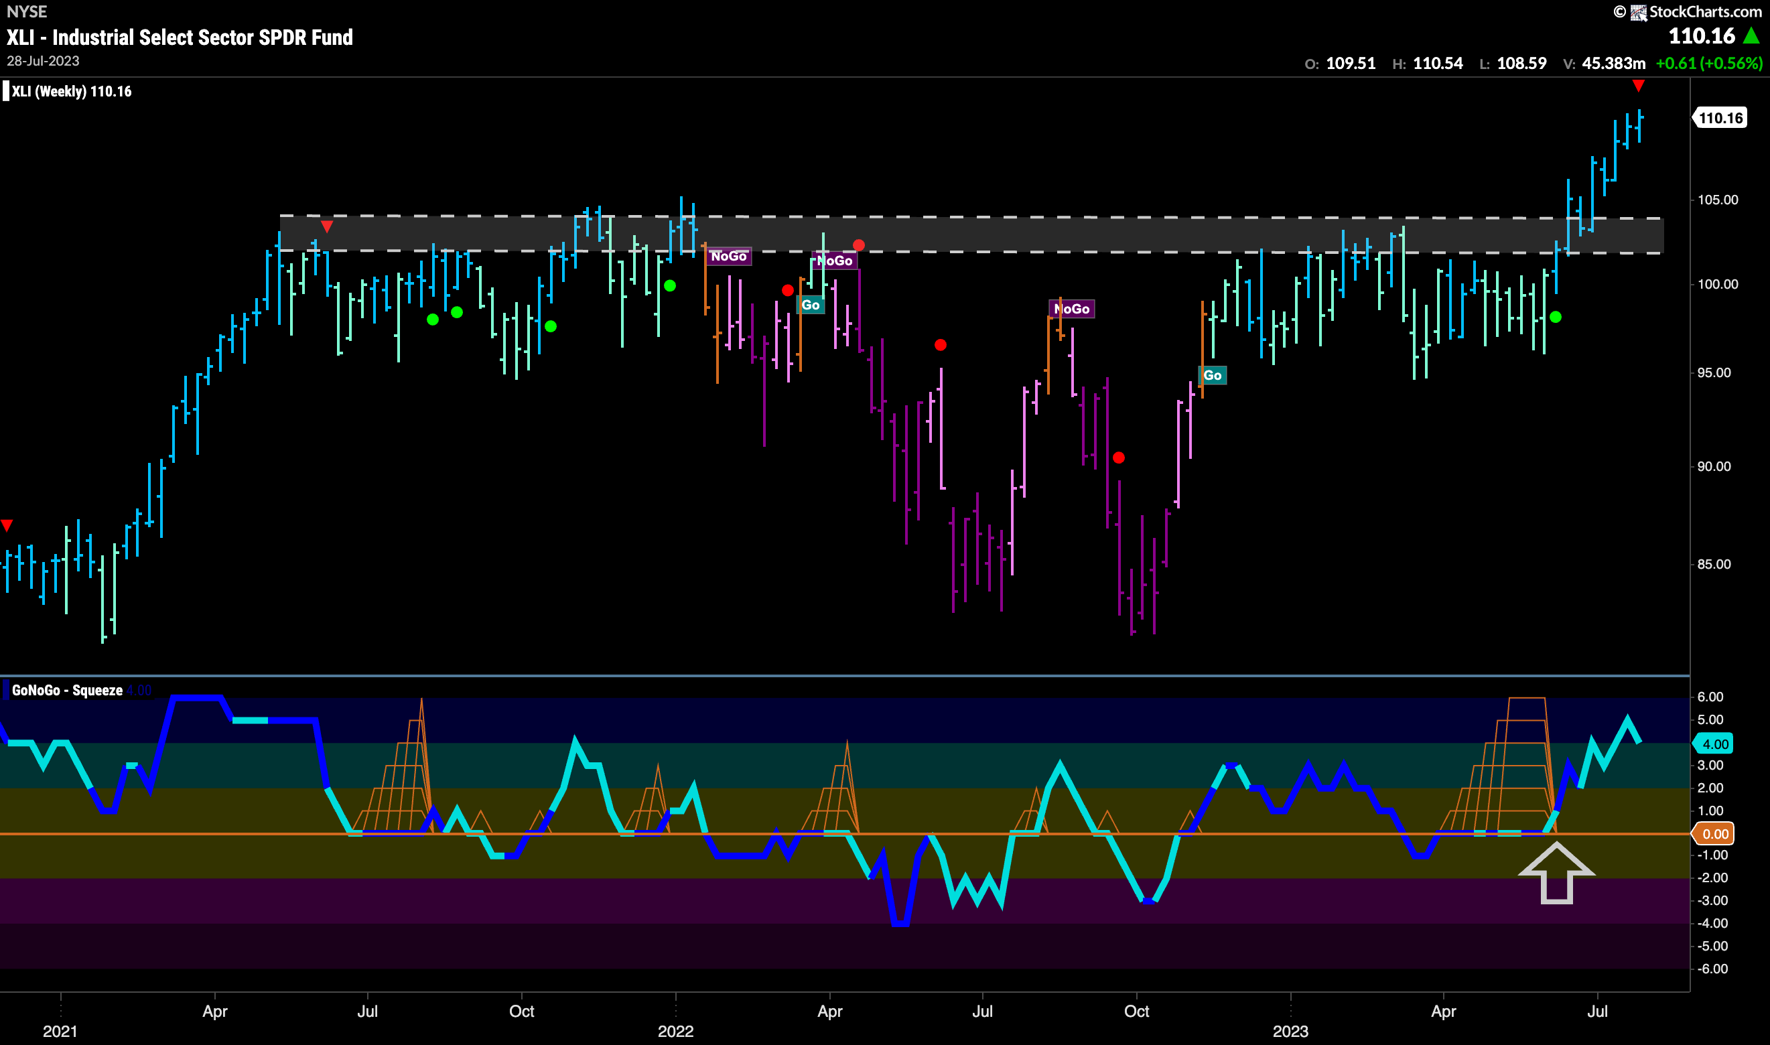Click the NoGo label near August 2022
1770x1045 pixels.
point(1071,309)
